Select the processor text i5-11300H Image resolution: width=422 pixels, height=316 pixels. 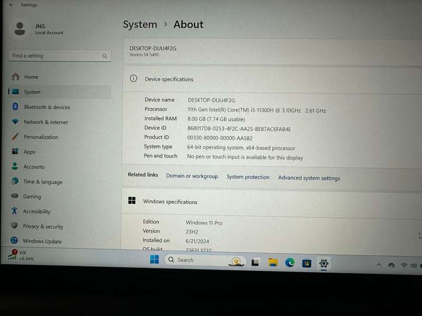(x=256, y=110)
